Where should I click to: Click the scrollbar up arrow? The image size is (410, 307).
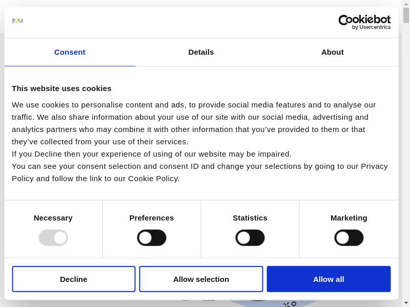(406, 4)
